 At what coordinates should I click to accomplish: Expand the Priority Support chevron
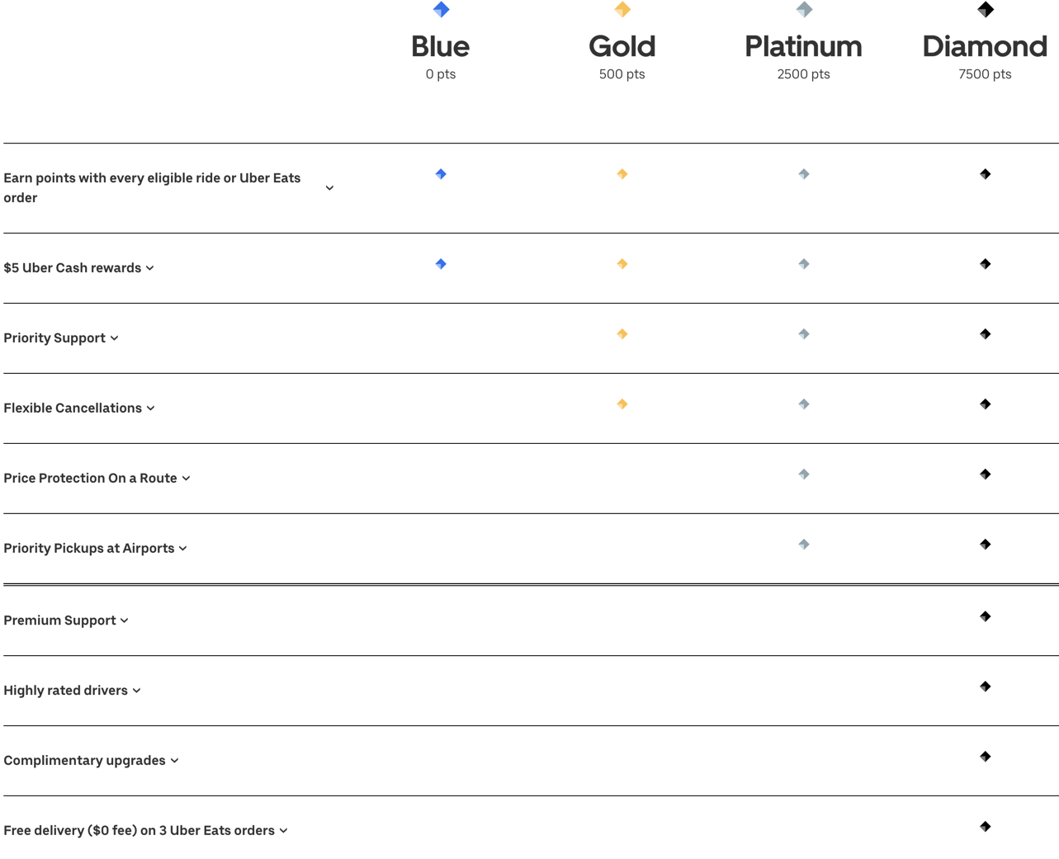(115, 338)
